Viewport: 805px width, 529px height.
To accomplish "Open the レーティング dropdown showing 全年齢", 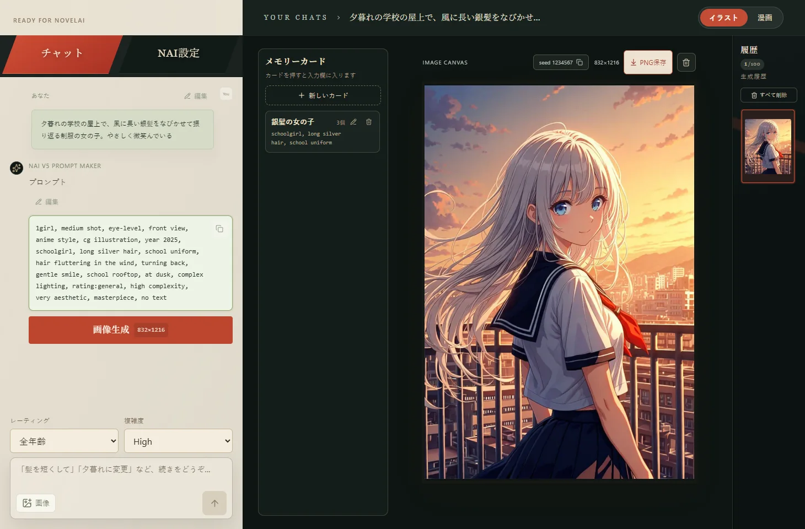I will tap(65, 441).
